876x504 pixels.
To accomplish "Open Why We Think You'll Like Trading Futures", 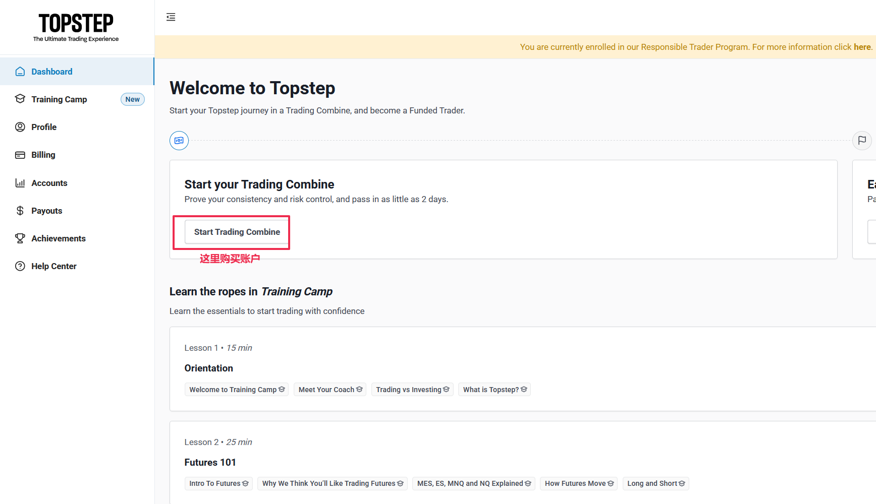I will click(x=333, y=483).
